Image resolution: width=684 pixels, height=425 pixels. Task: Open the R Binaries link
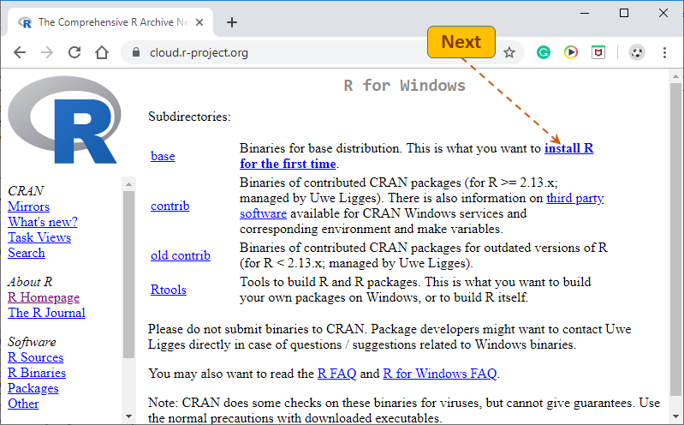point(37,373)
